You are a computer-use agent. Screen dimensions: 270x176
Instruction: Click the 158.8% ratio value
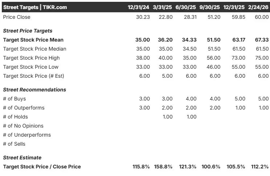coord(163,167)
